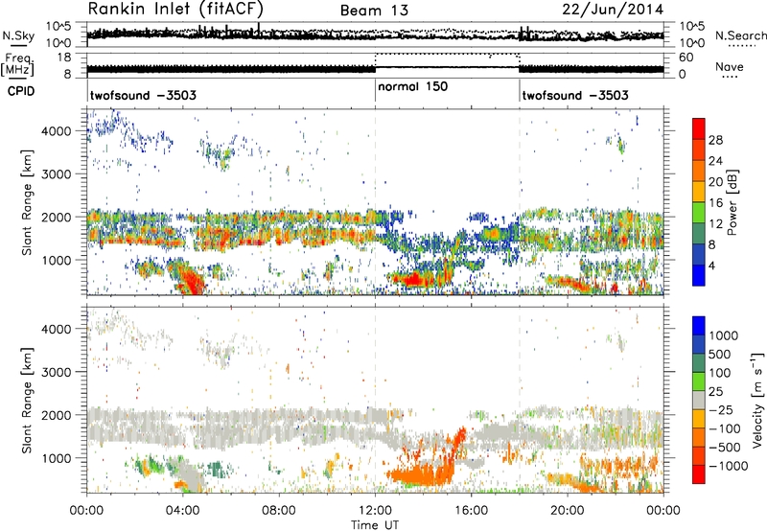Click the "-100" velocity colorbar value
767x531 pixels.
pos(725,428)
